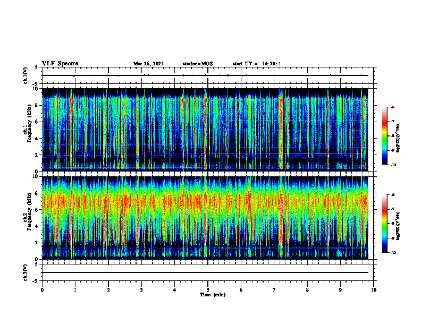Click the ch.2 spectrogram color scale bar
Viewport: 421px width, 325px height.
pyautogui.click(x=385, y=224)
